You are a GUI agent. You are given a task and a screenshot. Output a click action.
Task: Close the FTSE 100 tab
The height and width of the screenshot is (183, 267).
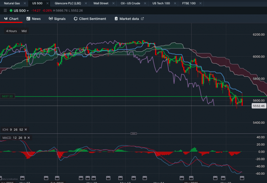click(199, 3)
